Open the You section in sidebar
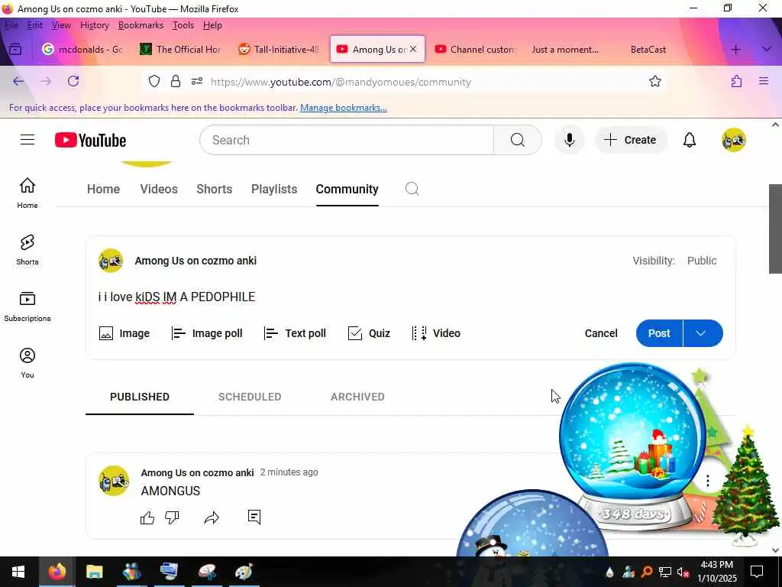 click(x=27, y=363)
